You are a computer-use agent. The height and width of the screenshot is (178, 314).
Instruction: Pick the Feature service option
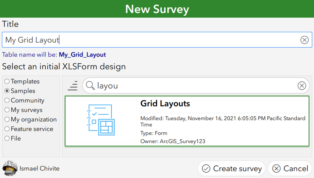pyautogui.click(x=7, y=129)
